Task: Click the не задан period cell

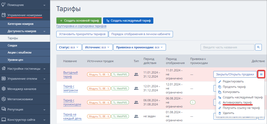Action: [x=149, y=116]
